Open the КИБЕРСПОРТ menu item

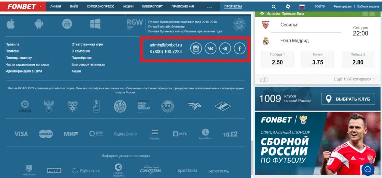point(153,7)
